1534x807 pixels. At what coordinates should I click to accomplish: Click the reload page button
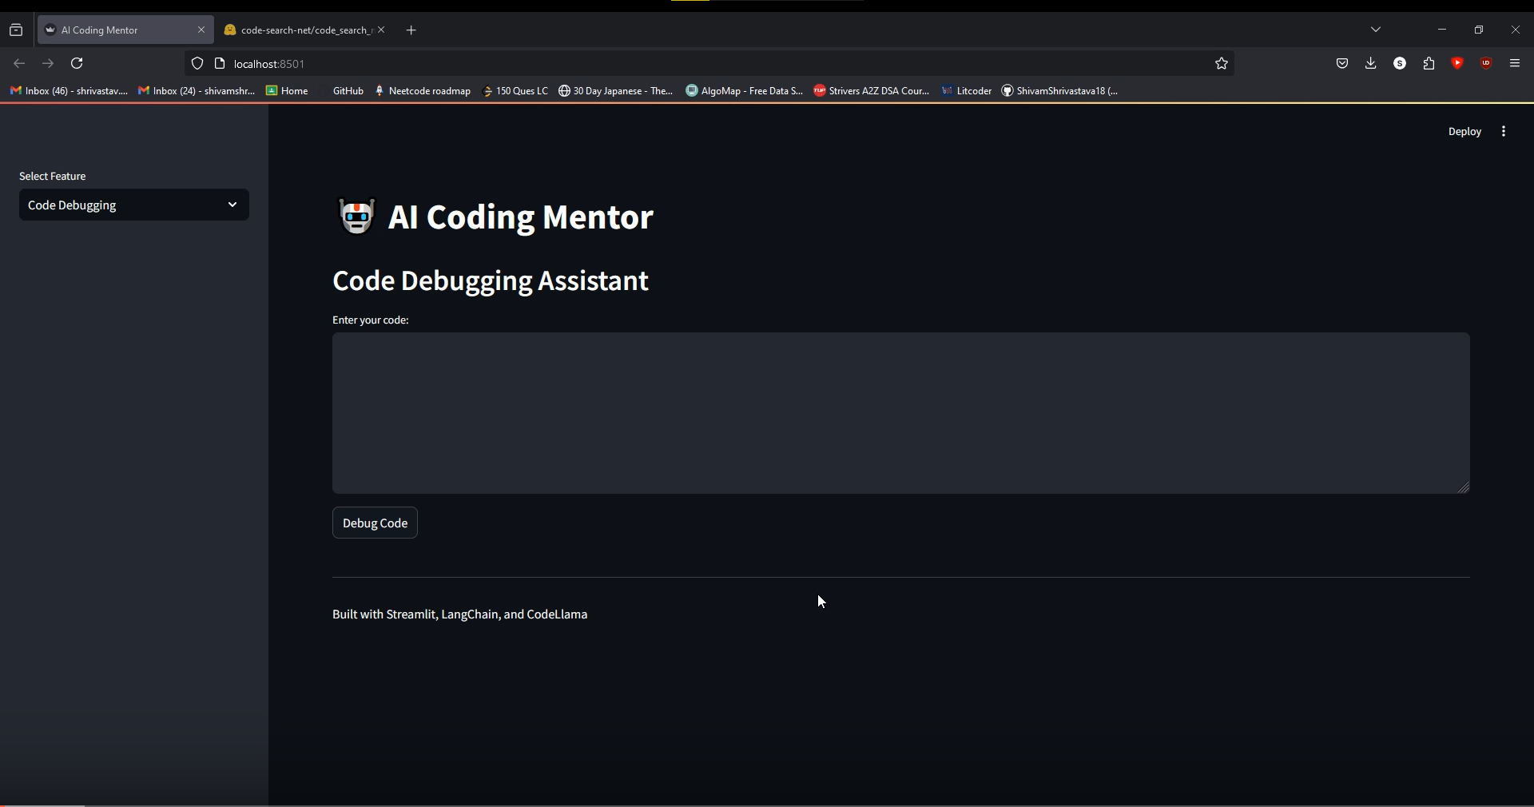tap(77, 64)
